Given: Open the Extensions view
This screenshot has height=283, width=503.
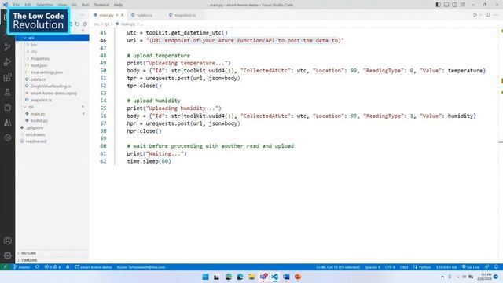Looking at the screenshot, I should (7, 77).
